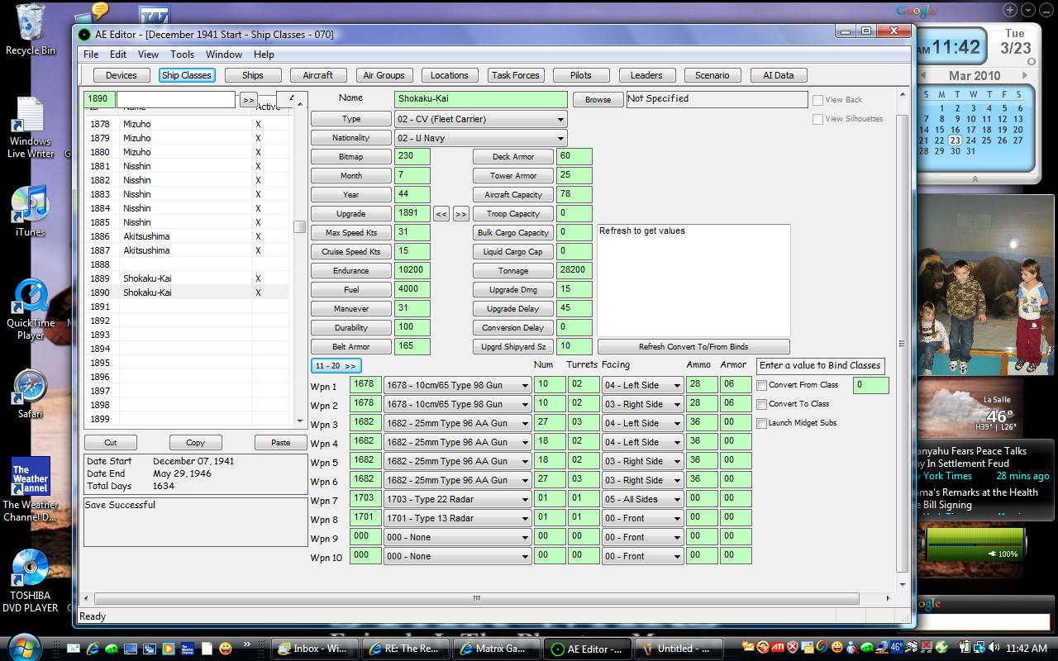Expand the ship Type dropdown
1058x661 pixels.
[x=480, y=119]
